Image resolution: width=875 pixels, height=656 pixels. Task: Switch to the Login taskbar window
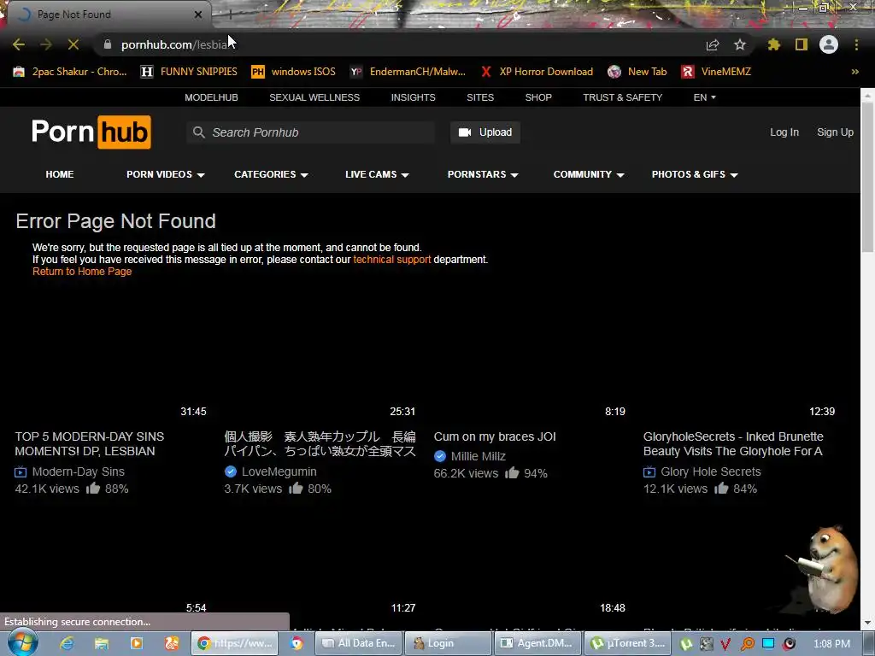pos(448,643)
